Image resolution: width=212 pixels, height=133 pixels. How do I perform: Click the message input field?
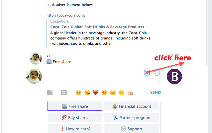95,76
